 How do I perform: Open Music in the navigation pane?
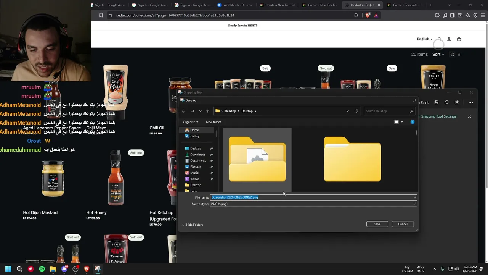click(194, 173)
